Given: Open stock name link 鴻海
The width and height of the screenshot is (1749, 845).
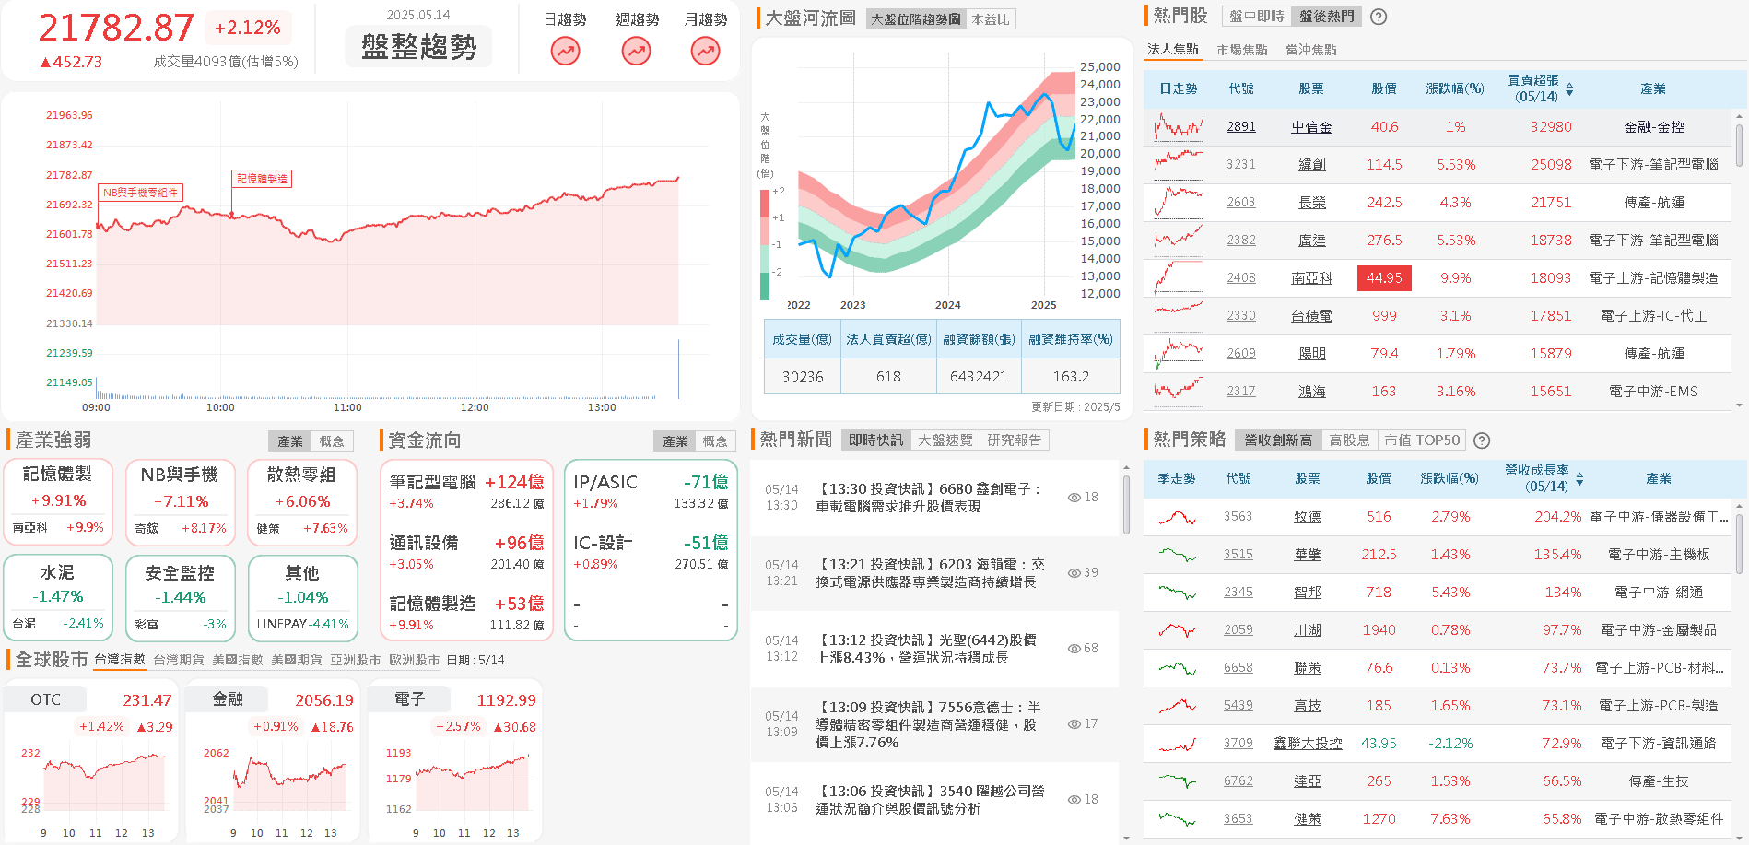Looking at the screenshot, I should click(x=1312, y=392).
